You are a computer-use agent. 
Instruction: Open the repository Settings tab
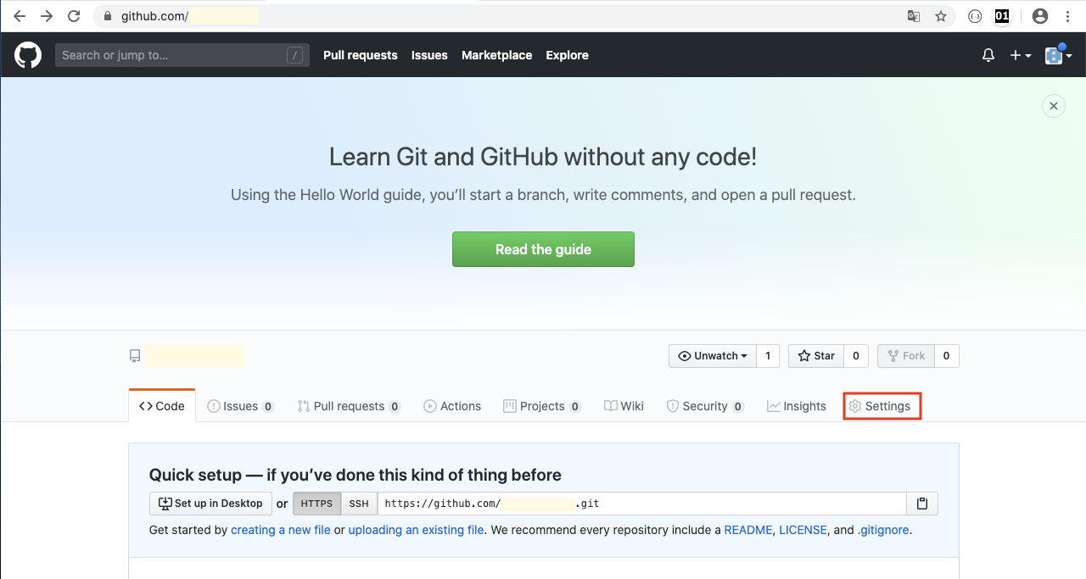(881, 406)
